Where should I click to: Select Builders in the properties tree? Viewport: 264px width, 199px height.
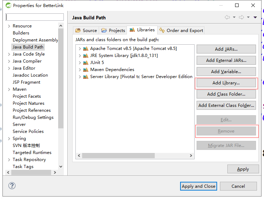pyautogui.click(x=21, y=33)
